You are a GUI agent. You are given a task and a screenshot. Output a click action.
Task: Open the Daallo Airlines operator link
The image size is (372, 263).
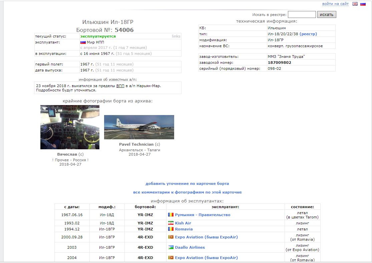pyautogui.click(x=190, y=247)
